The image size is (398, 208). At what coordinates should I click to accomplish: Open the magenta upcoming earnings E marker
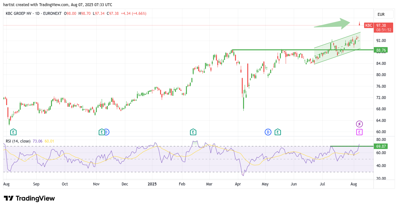coord(359,132)
